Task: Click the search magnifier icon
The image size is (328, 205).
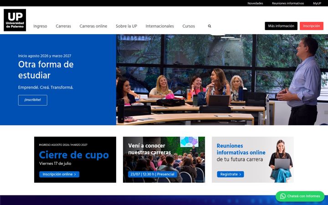Action: coord(210,26)
